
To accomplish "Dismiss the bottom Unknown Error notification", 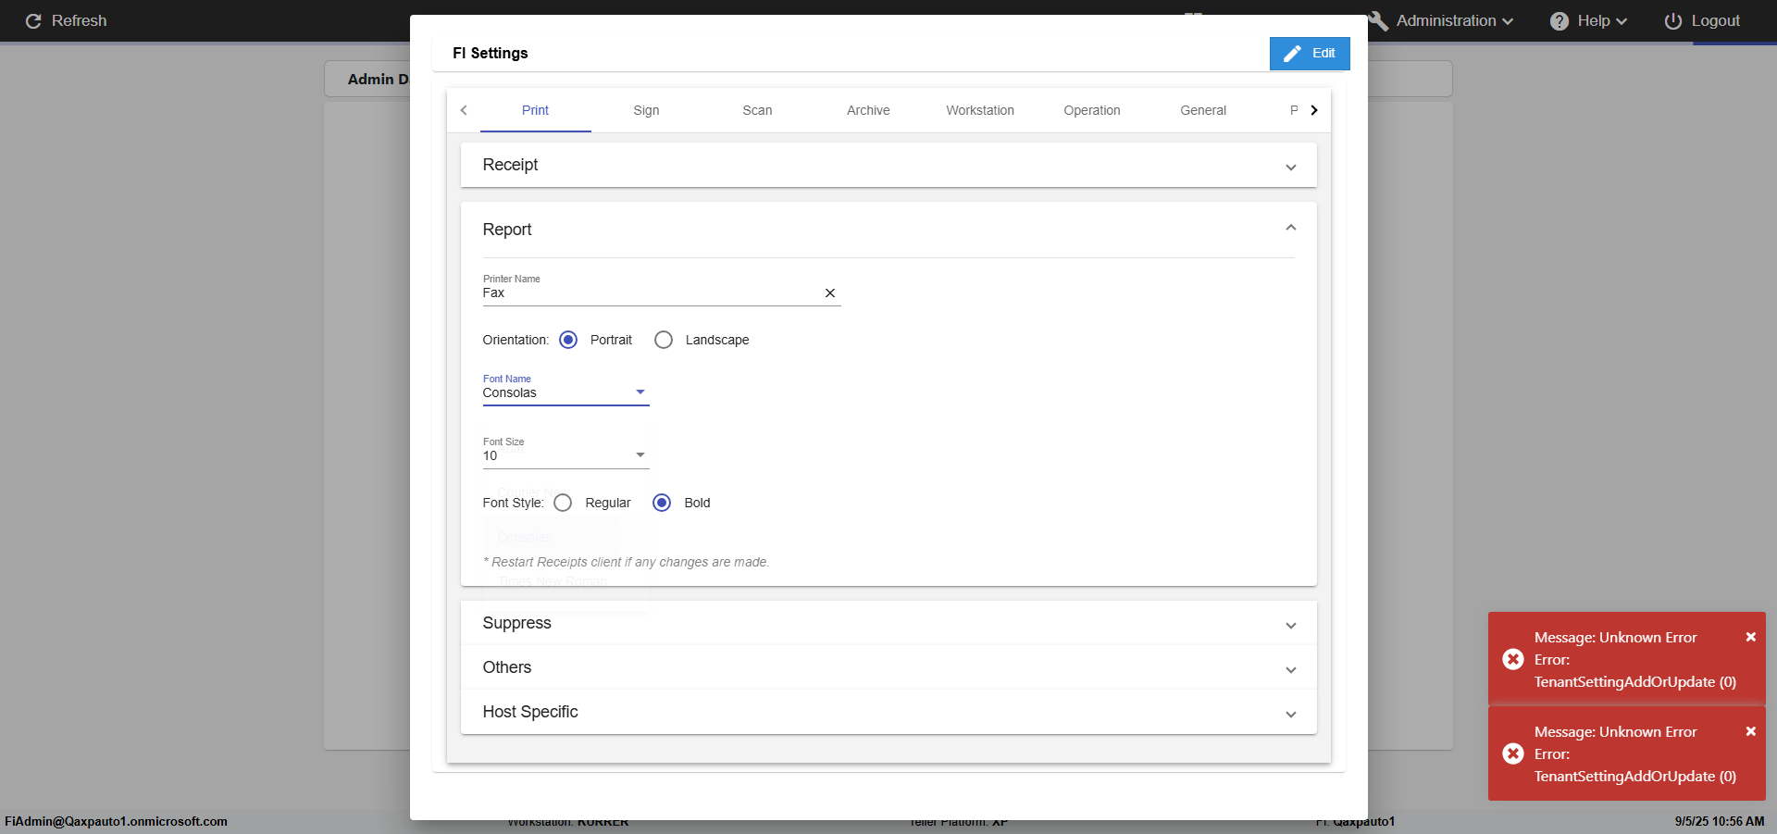I will click(x=1750, y=731).
